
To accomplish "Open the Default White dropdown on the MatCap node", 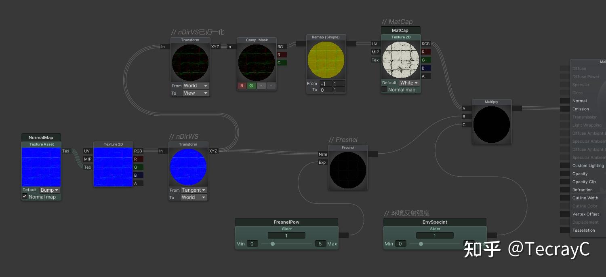I will point(409,82).
